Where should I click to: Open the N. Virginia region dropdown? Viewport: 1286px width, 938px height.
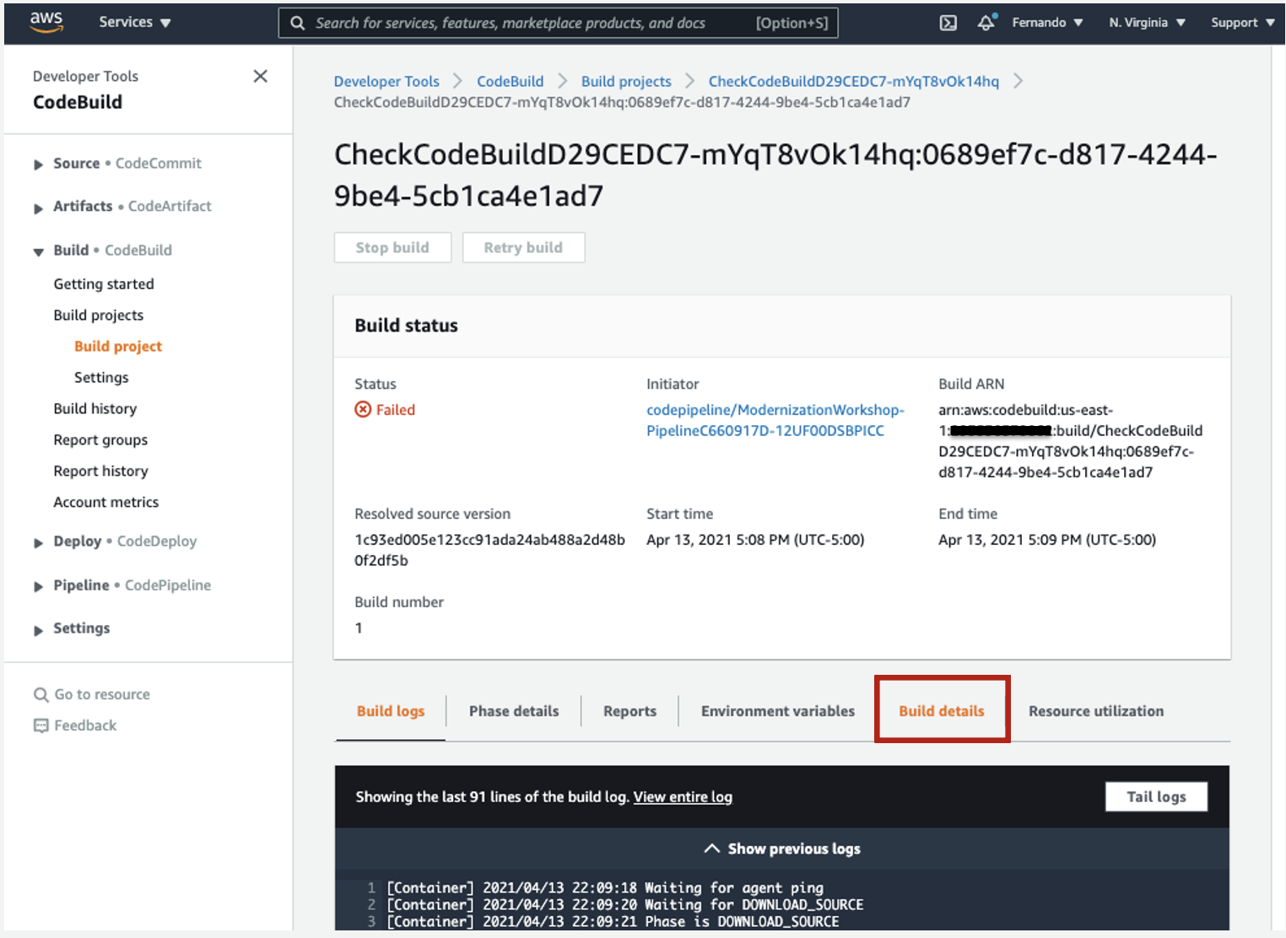tap(1148, 23)
